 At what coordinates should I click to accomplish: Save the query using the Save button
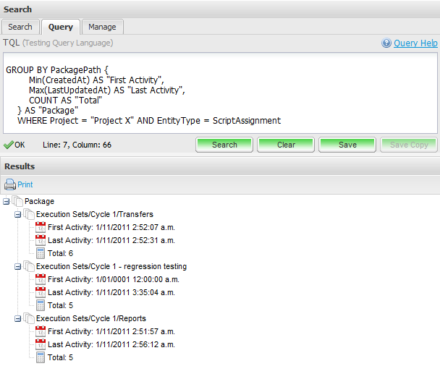[x=347, y=145]
